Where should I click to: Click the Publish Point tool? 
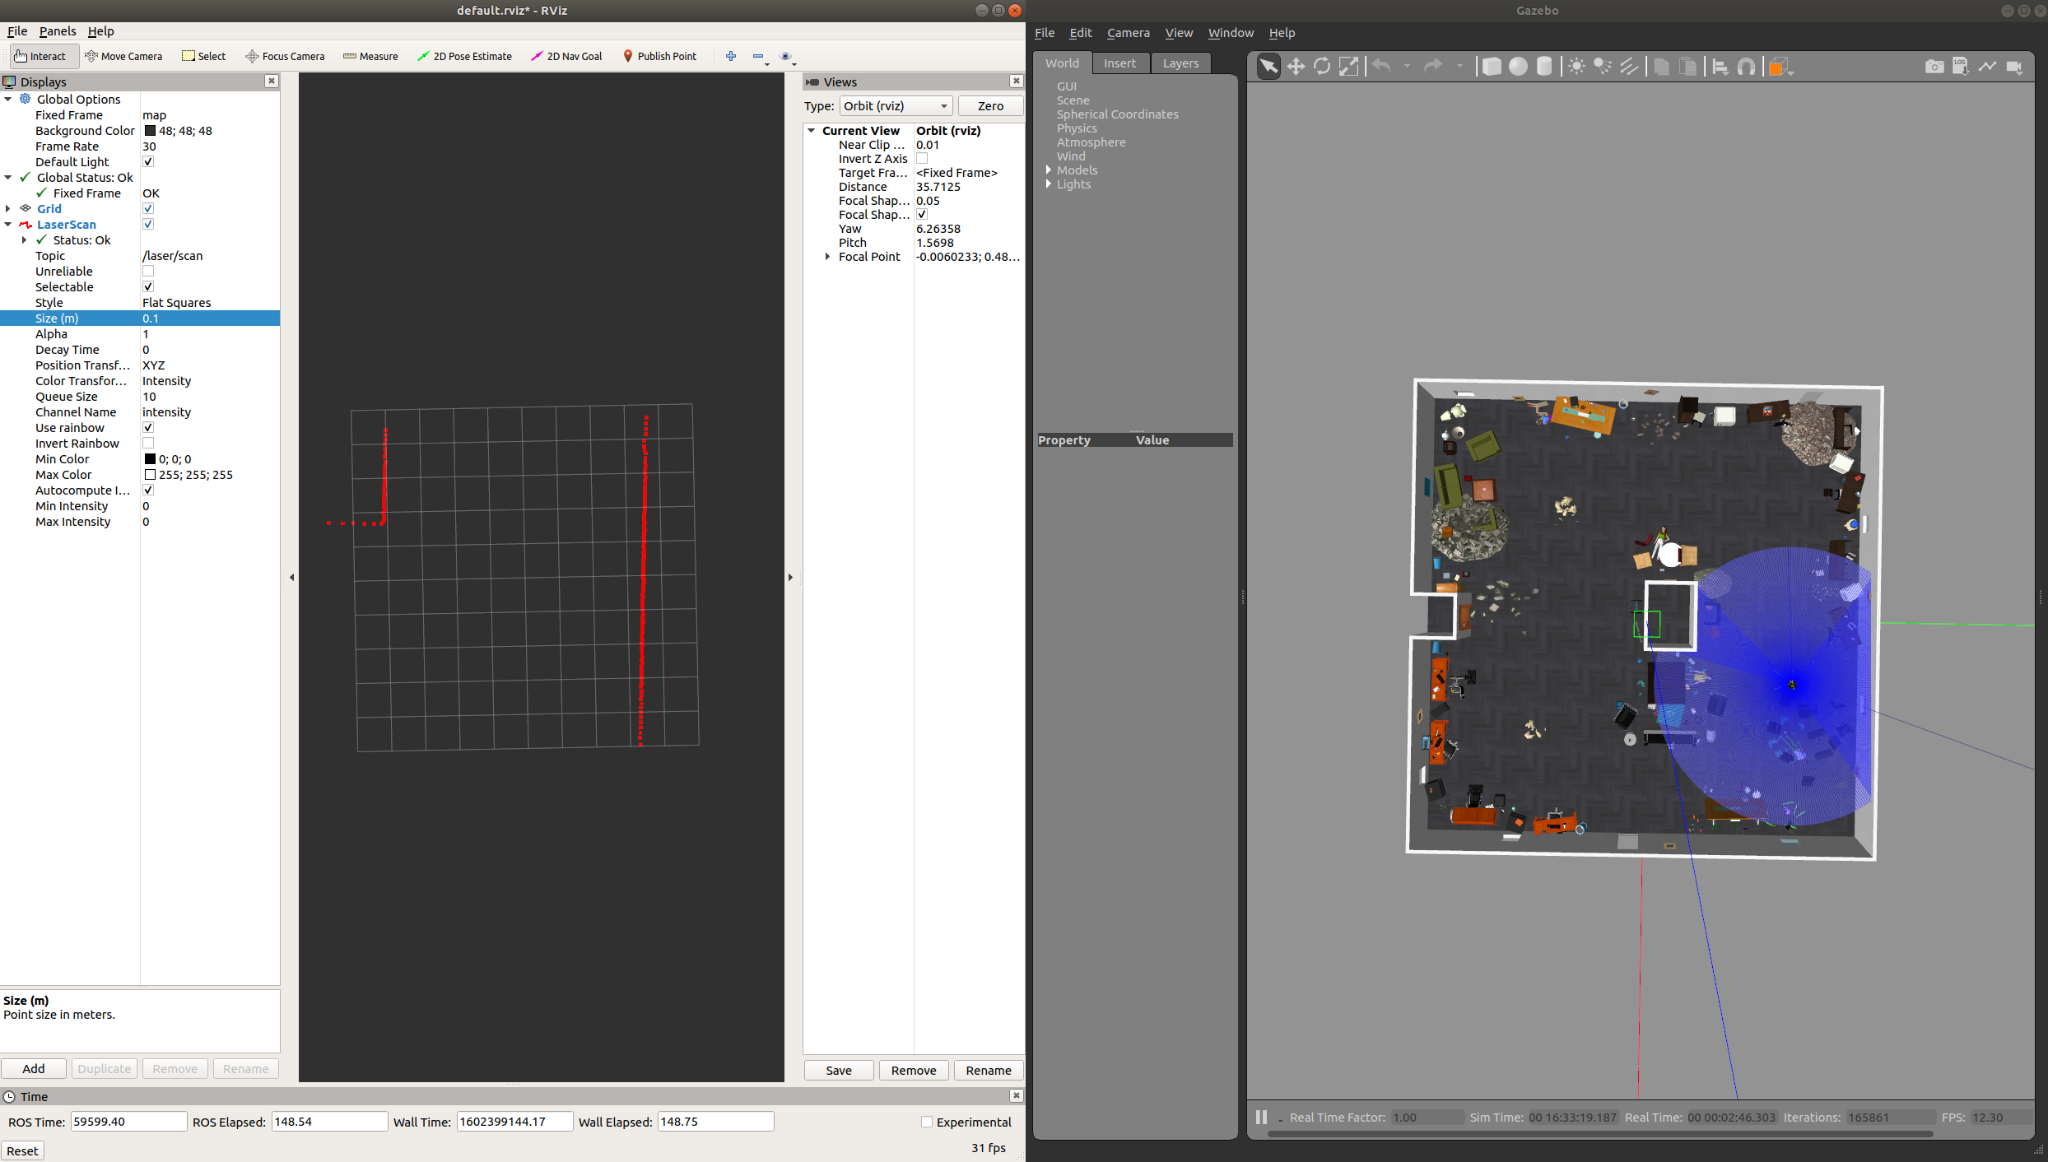click(659, 56)
